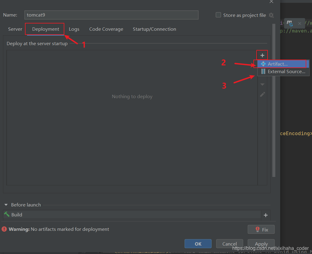Viewport: 312px width, 254px height.
Task: Click the green hammer Build icon
Action: tap(7, 214)
